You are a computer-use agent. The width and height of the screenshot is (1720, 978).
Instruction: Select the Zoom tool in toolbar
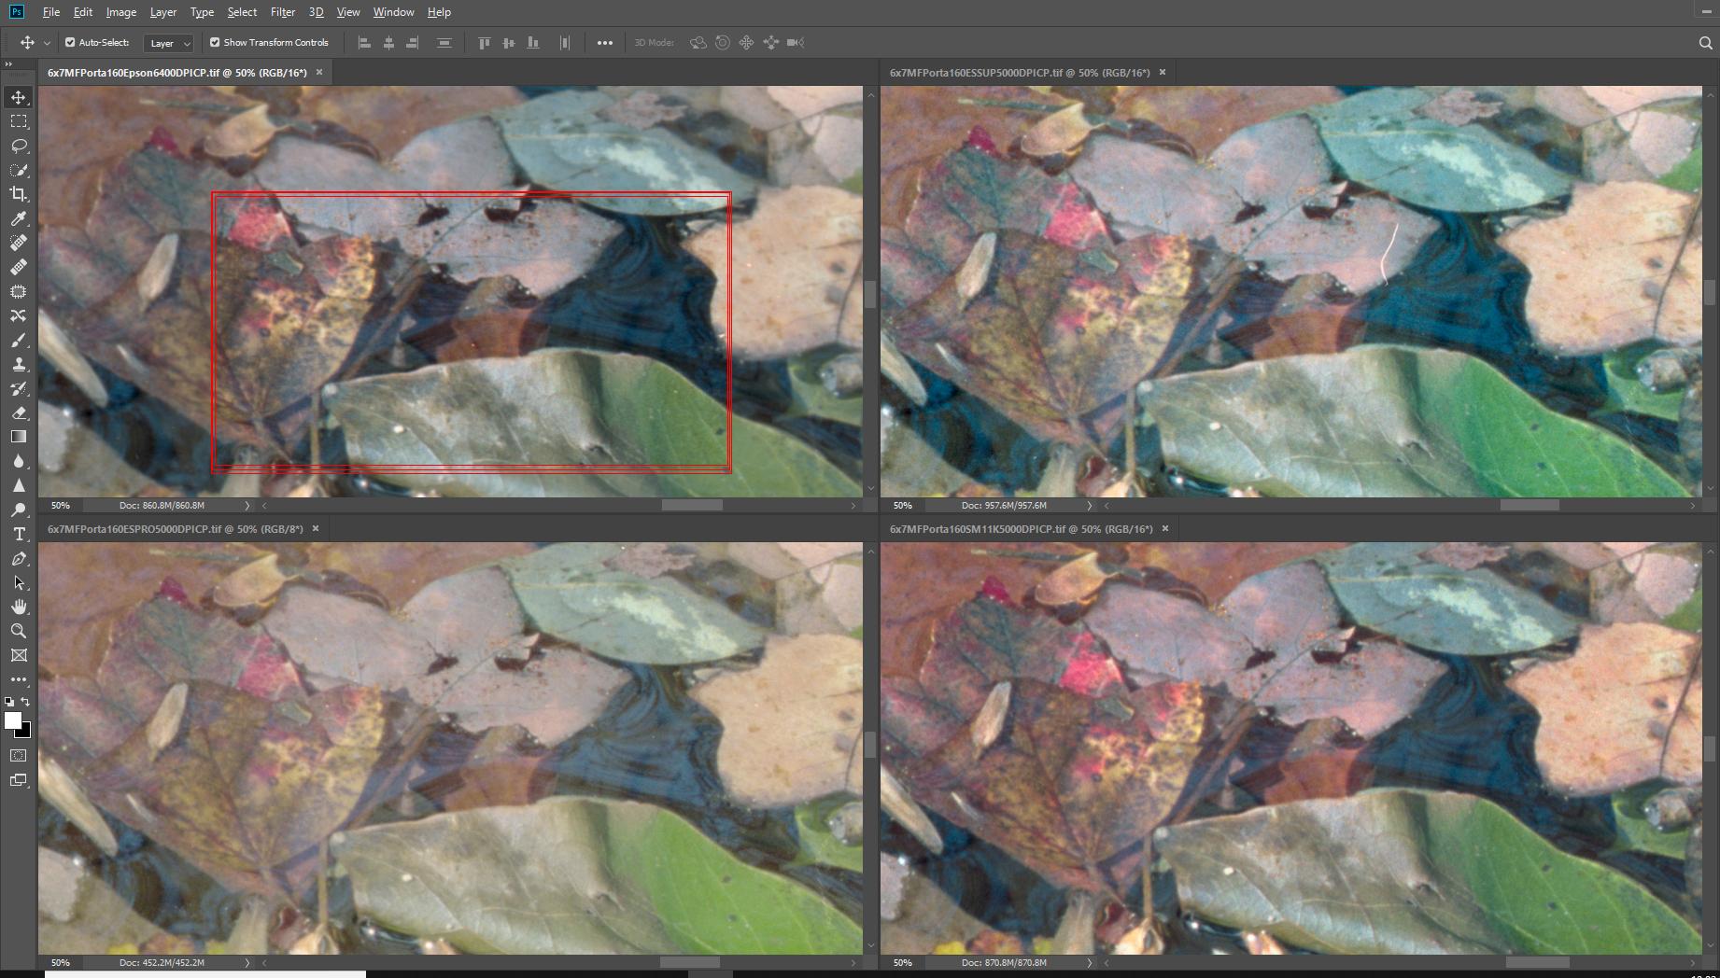tap(19, 631)
